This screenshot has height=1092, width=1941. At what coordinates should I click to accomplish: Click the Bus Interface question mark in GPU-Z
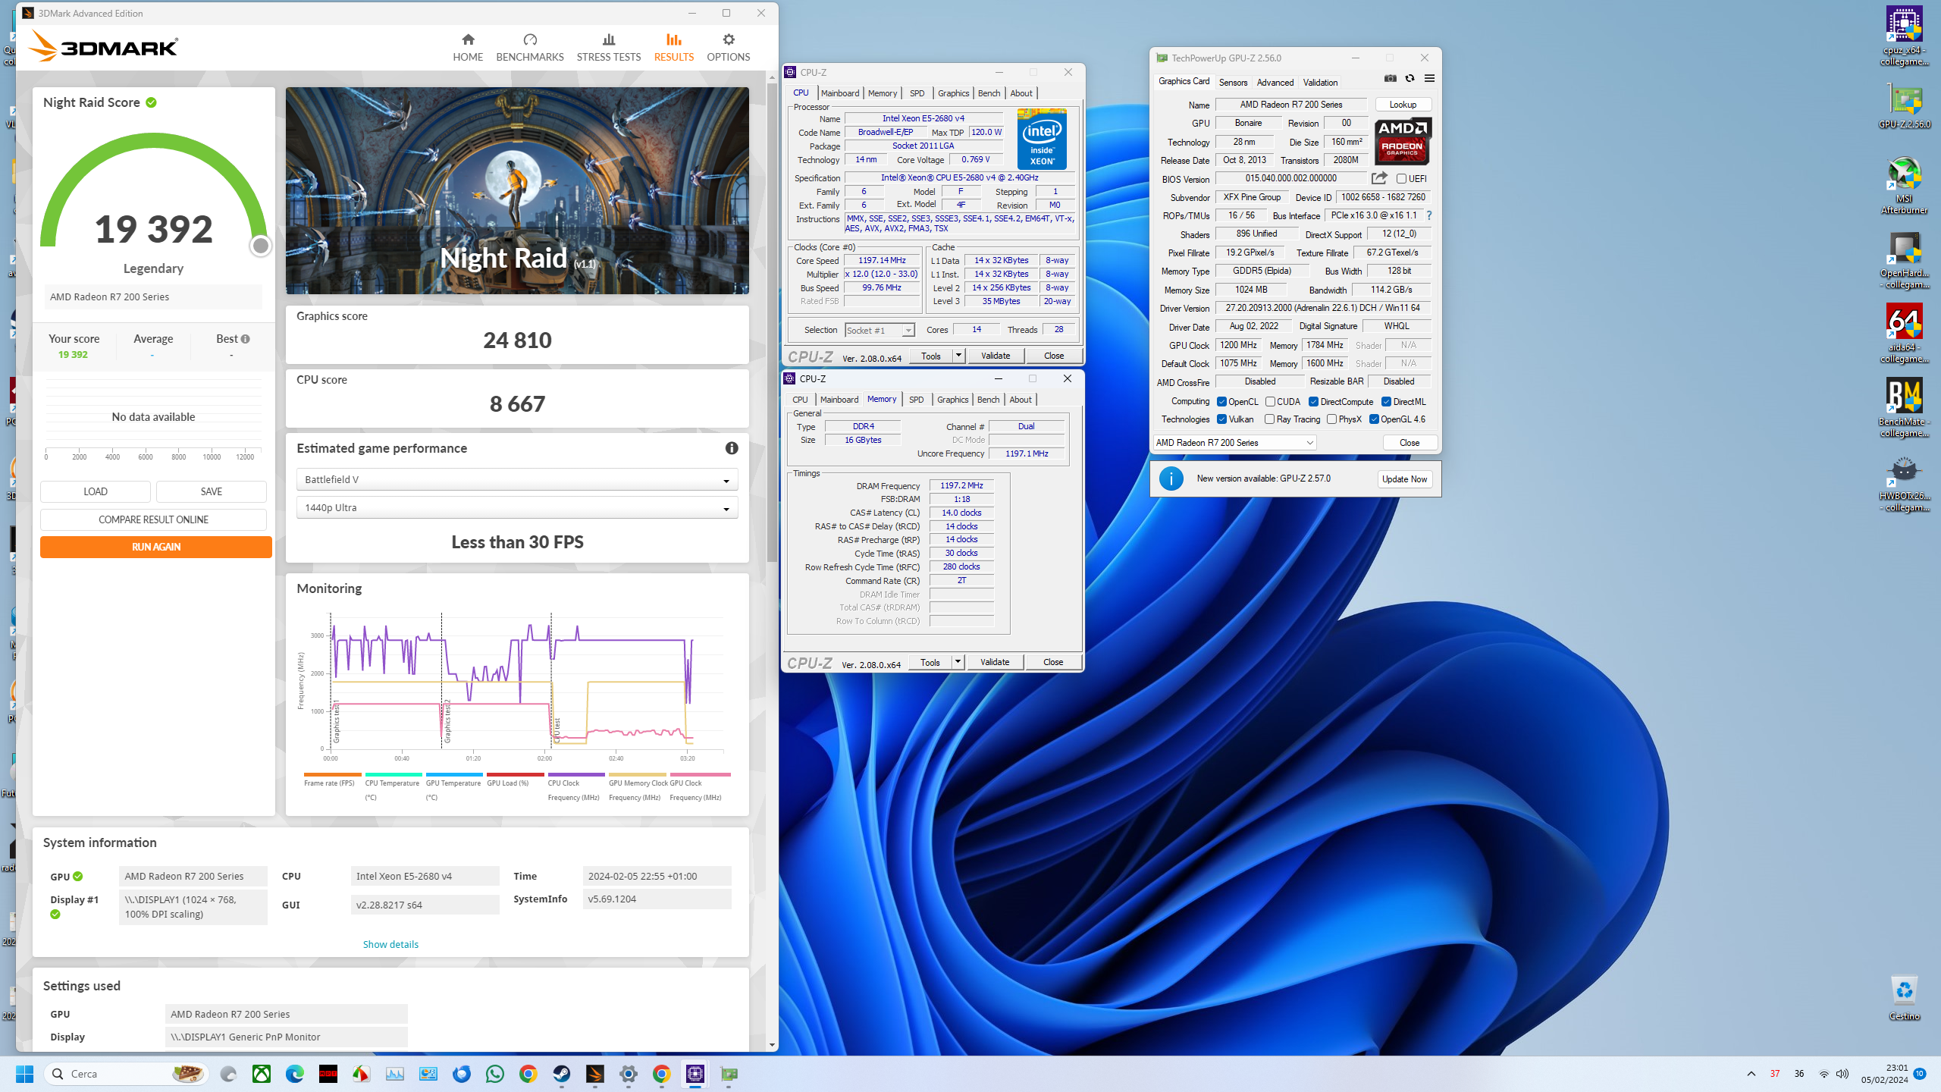(1429, 215)
